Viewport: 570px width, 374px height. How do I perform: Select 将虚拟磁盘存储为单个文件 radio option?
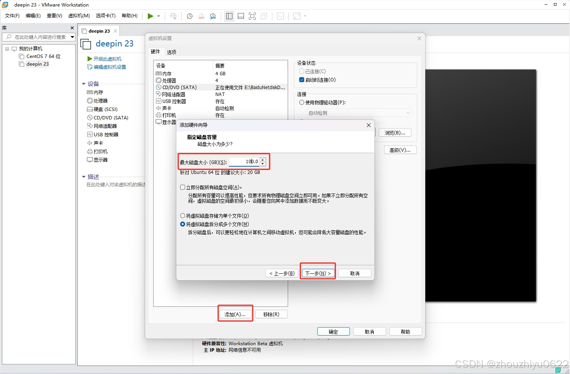182,216
